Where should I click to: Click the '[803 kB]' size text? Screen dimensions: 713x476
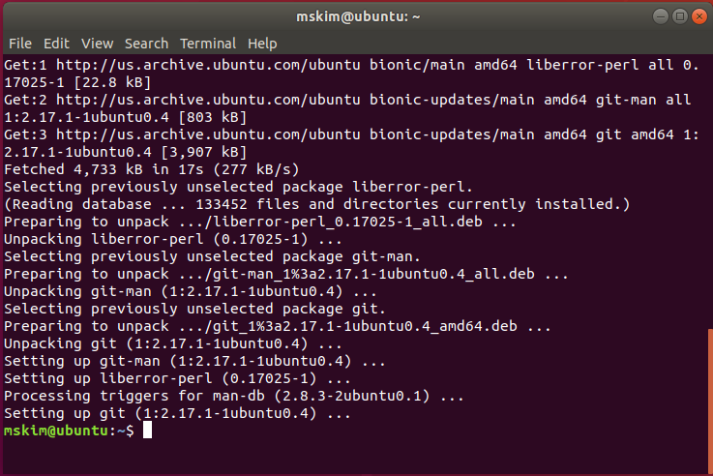point(213,117)
